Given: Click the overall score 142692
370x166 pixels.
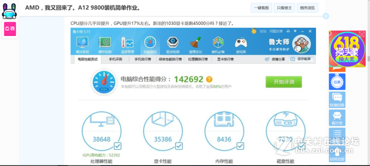Looking at the screenshot, I should 189,79.
